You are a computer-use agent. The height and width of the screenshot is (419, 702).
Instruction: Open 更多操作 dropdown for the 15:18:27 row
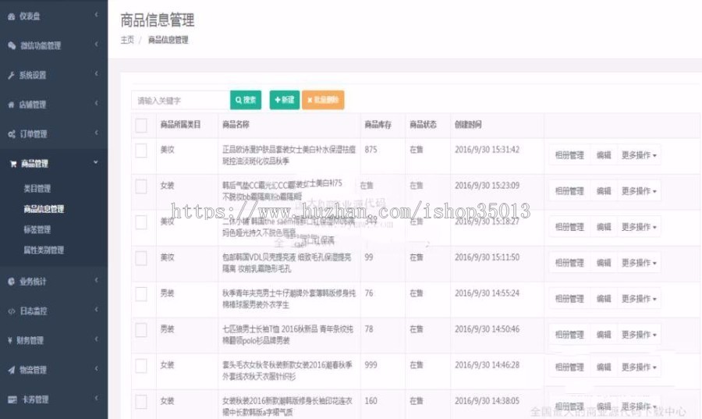639,227
